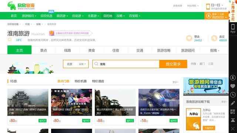Click the 三亚 hot search link
This screenshot has height=133, width=237.
[x=211, y=64]
